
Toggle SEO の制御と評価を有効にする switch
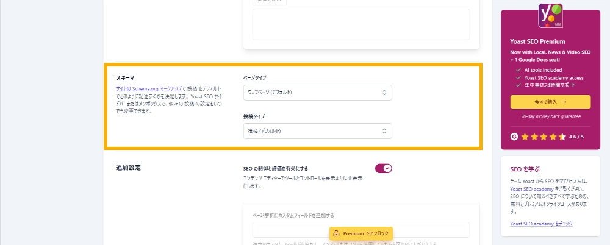click(383, 168)
